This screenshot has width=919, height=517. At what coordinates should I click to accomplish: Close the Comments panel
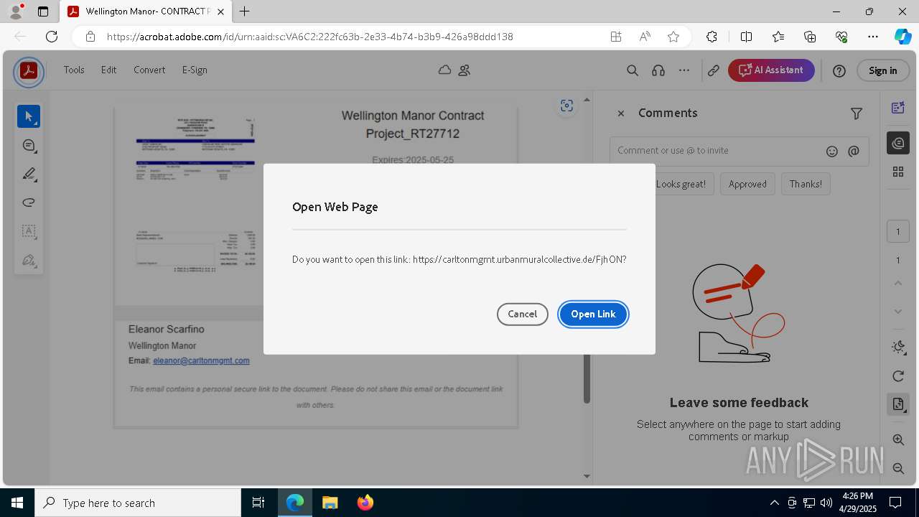pyautogui.click(x=621, y=113)
